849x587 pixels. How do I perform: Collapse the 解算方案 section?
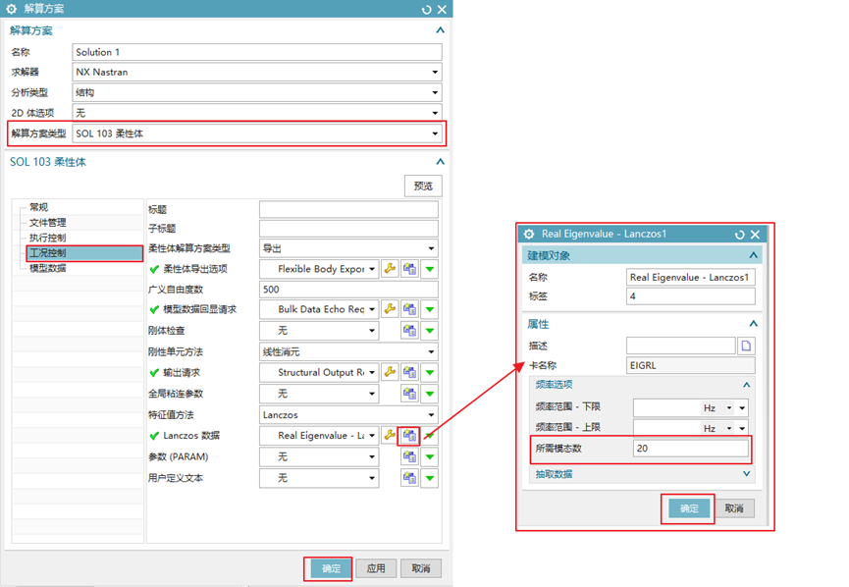pos(440,30)
